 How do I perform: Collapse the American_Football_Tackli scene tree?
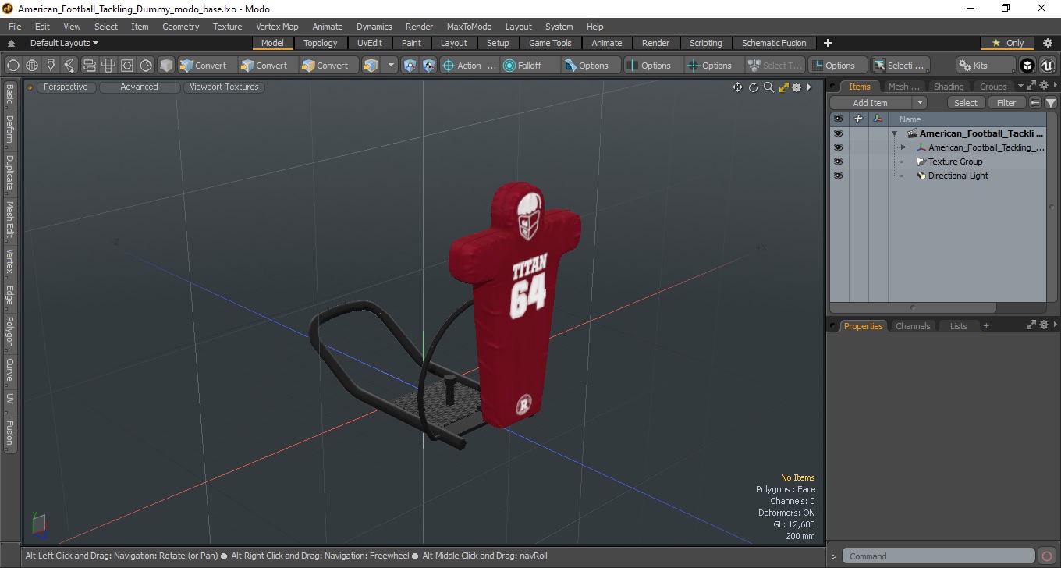[x=894, y=133]
